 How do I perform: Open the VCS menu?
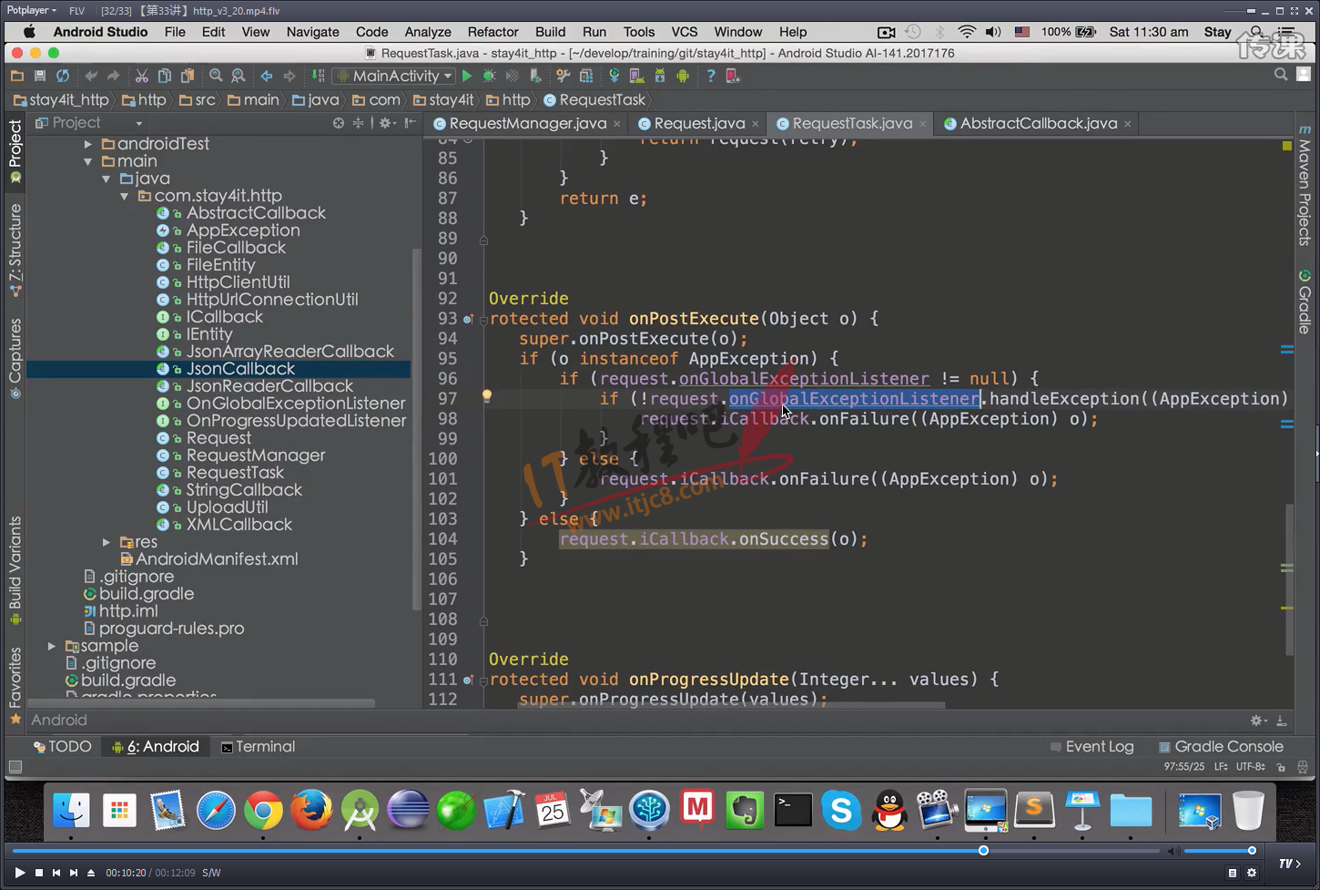pos(684,32)
